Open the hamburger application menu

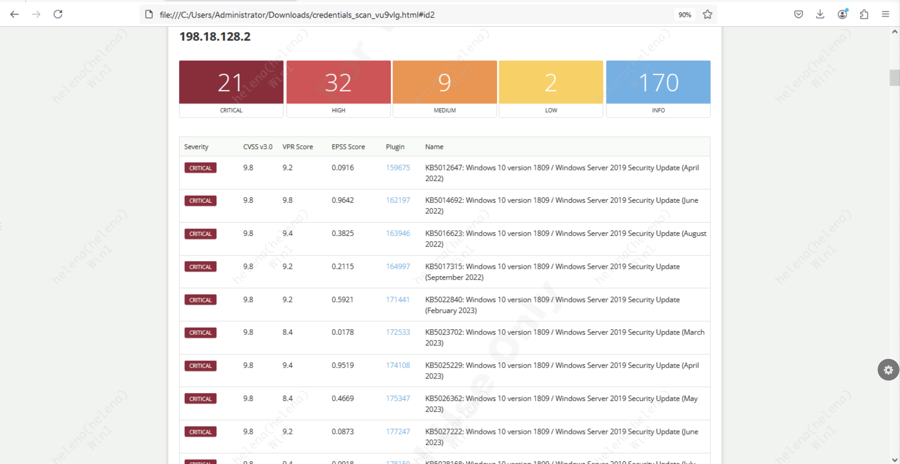(x=885, y=14)
